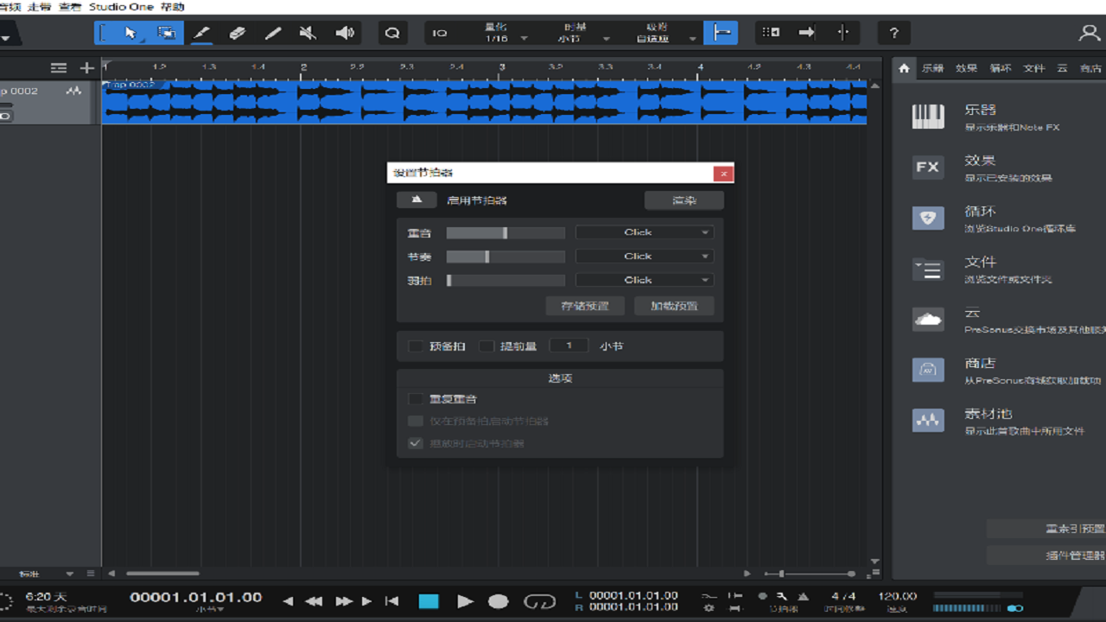Activate the Mute tool
This screenshot has width=1106, height=622.
(x=308, y=32)
